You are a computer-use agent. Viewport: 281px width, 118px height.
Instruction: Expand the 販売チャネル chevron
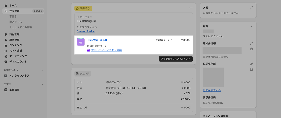point(42,70)
